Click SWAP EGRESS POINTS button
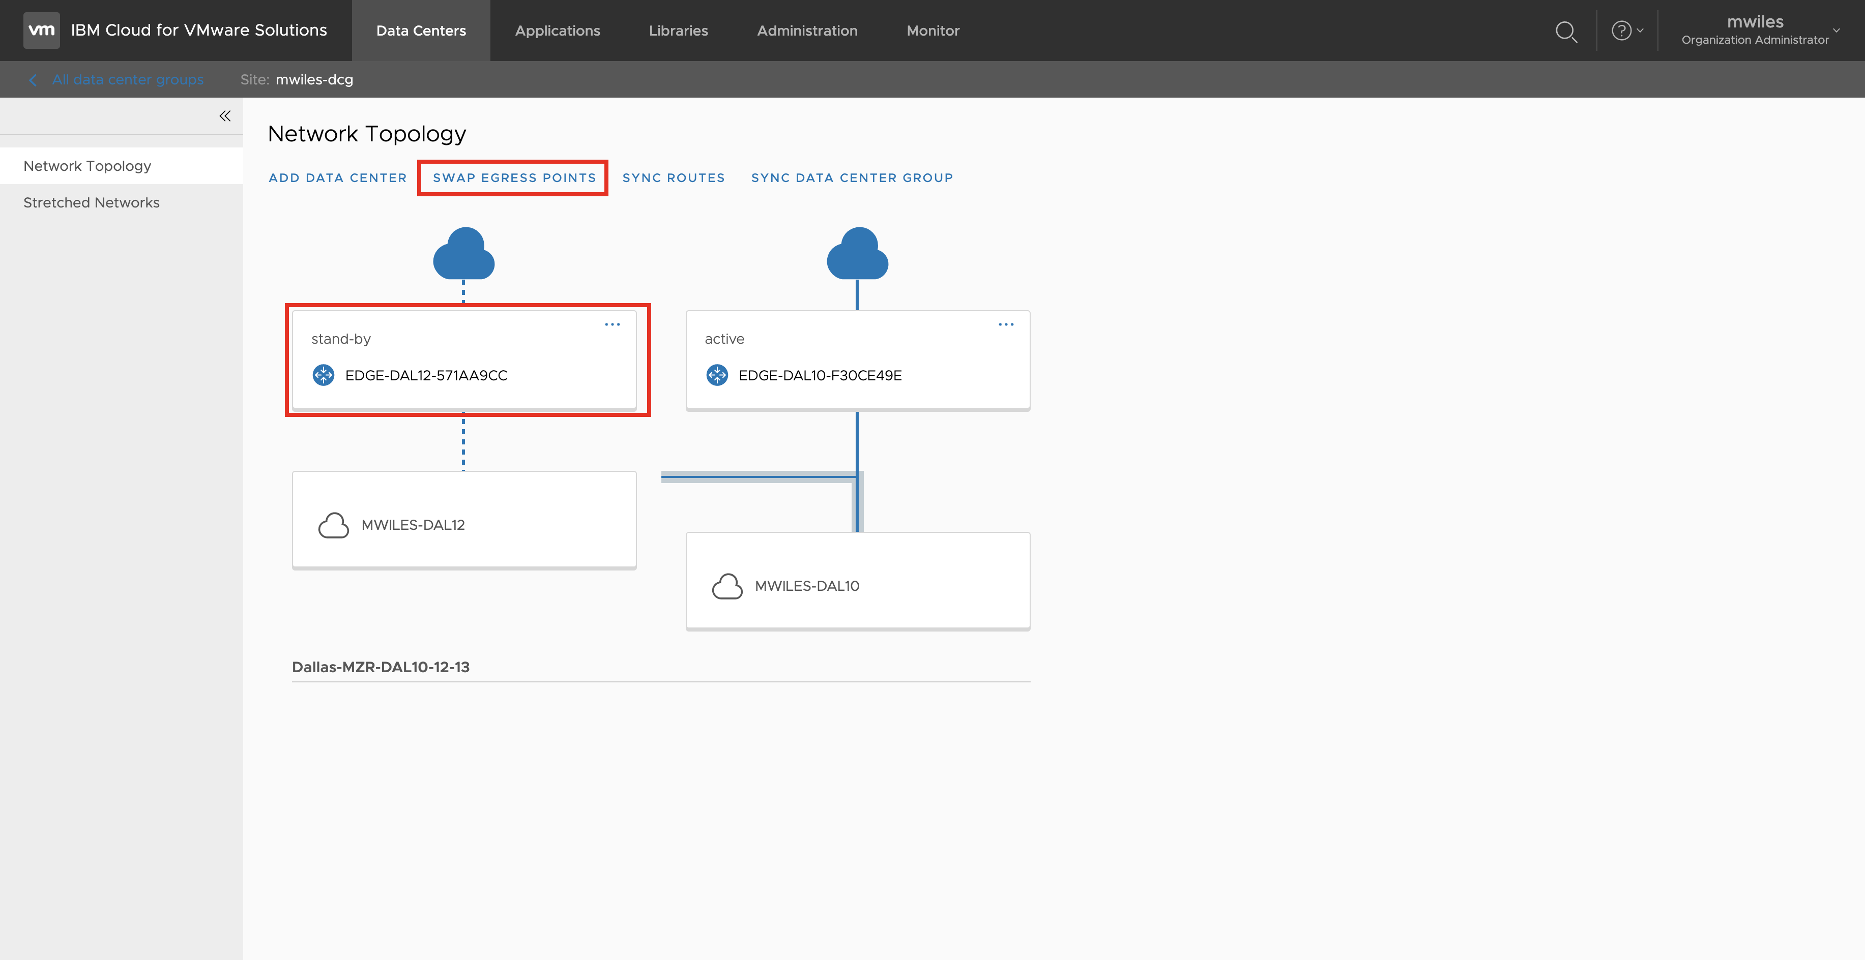Image resolution: width=1865 pixels, height=960 pixels. (514, 178)
